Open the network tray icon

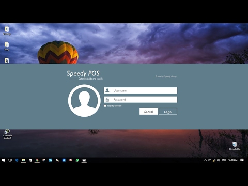point(214,160)
